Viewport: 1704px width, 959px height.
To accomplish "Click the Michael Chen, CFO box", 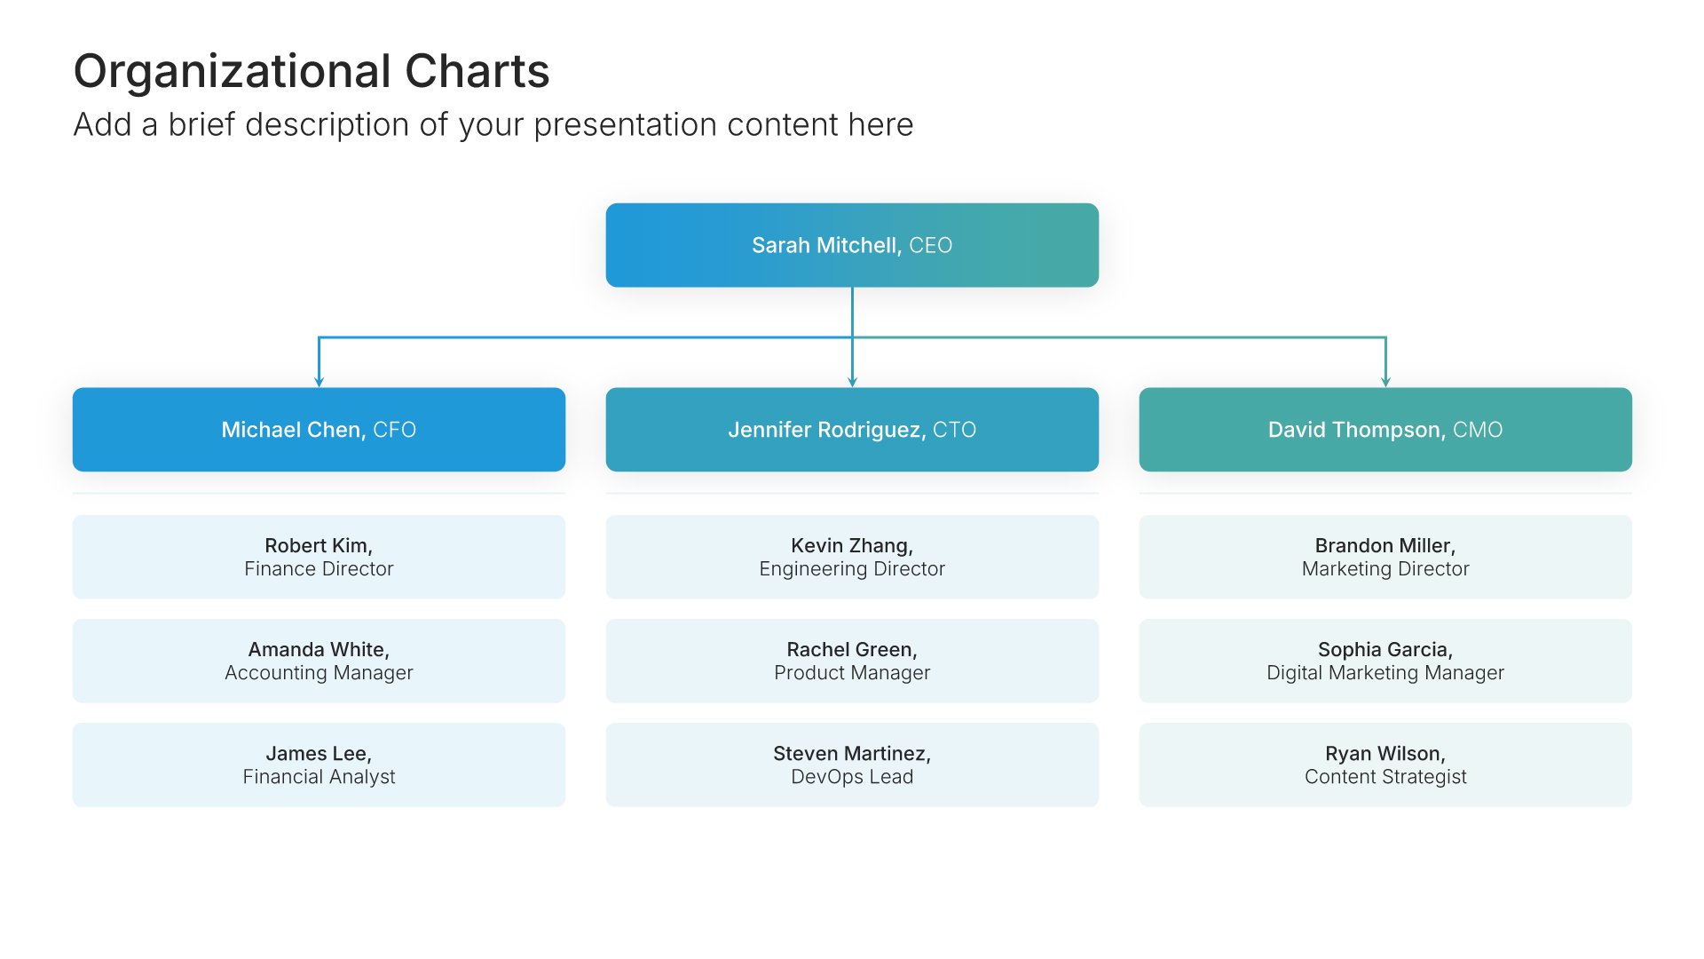I will (319, 430).
